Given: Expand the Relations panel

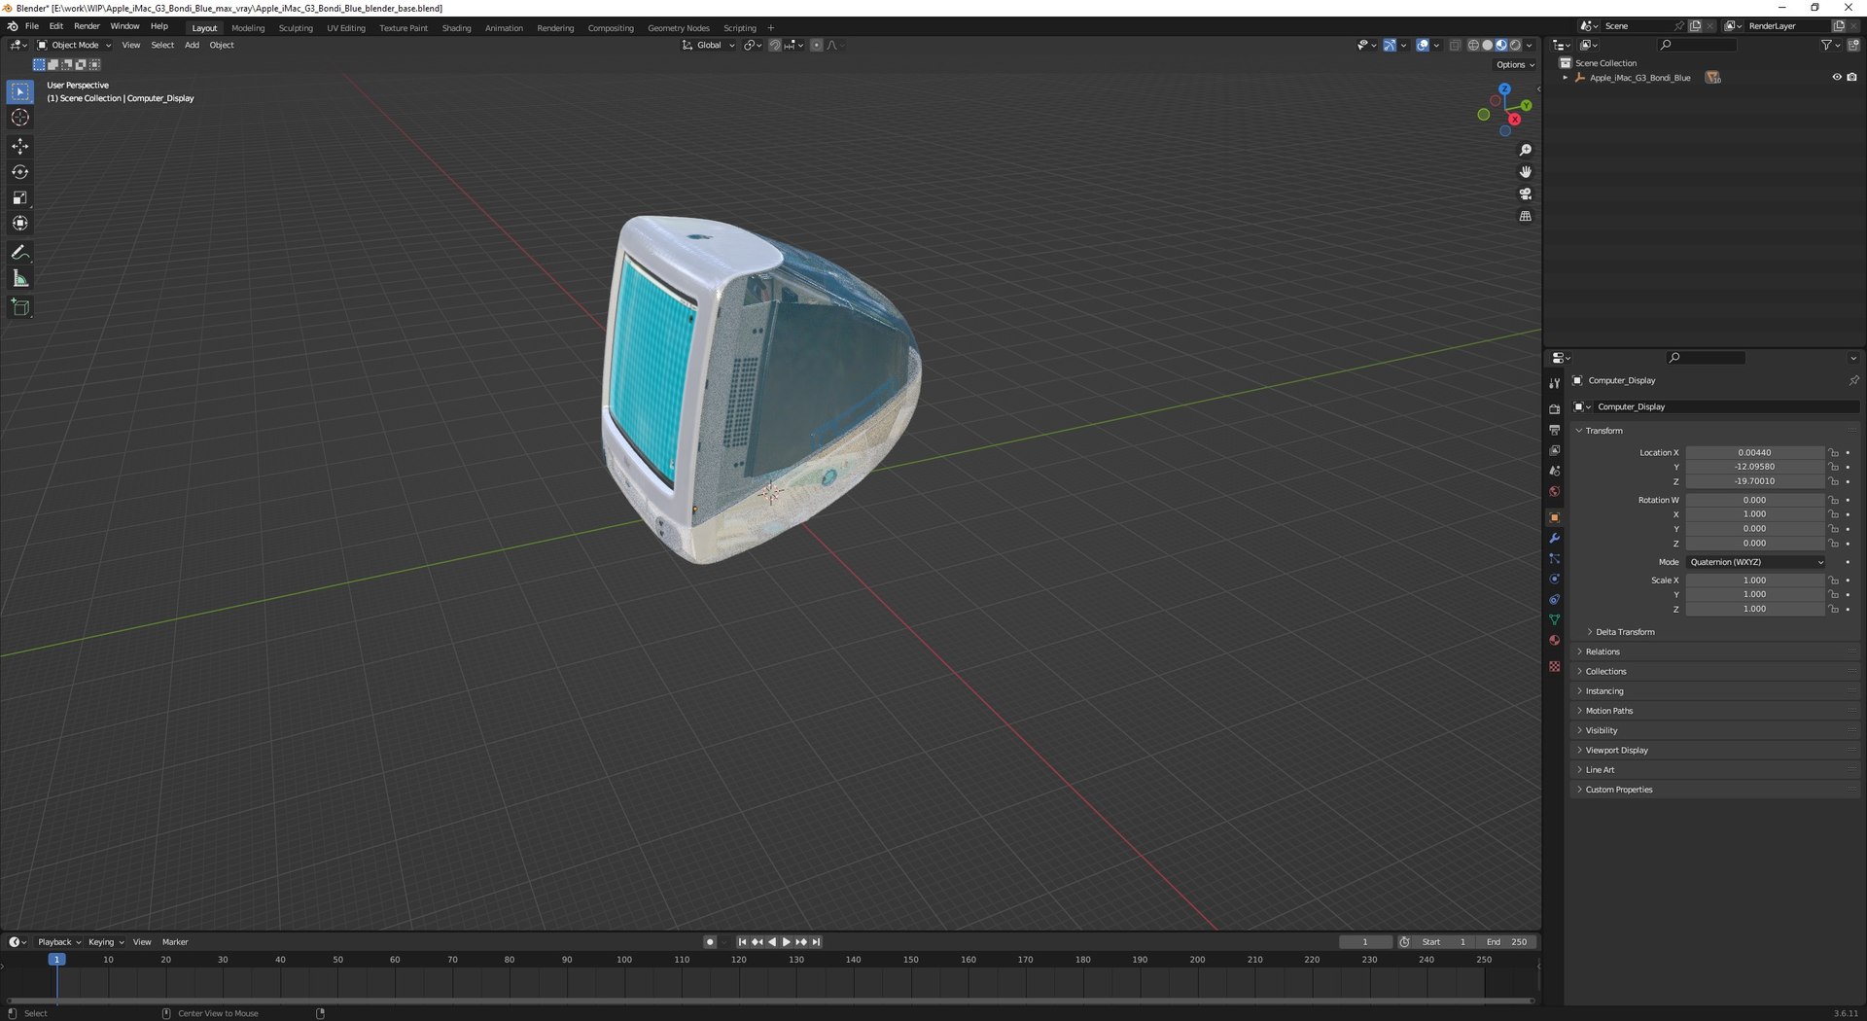Looking at the screenshot, I should 1603,651.
